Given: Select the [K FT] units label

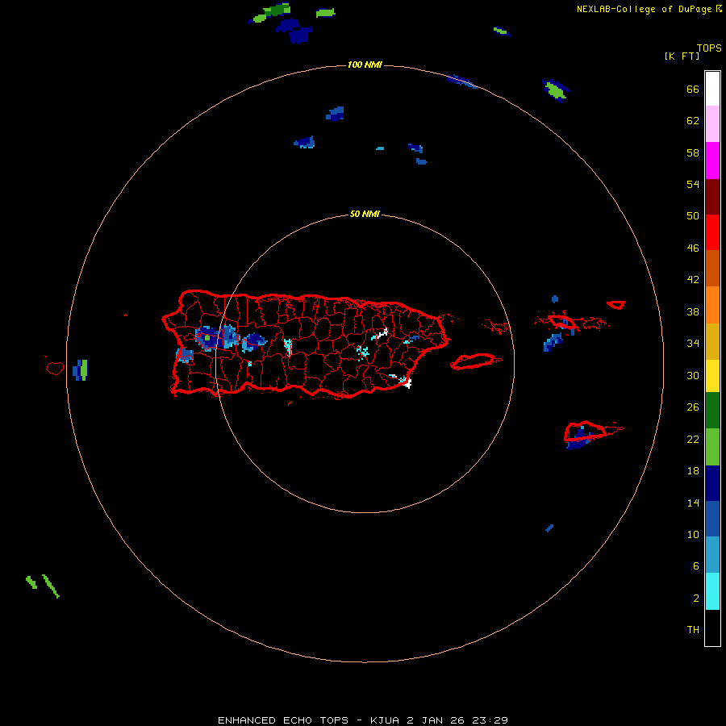Looking at the screenshot, I should 682,56.
